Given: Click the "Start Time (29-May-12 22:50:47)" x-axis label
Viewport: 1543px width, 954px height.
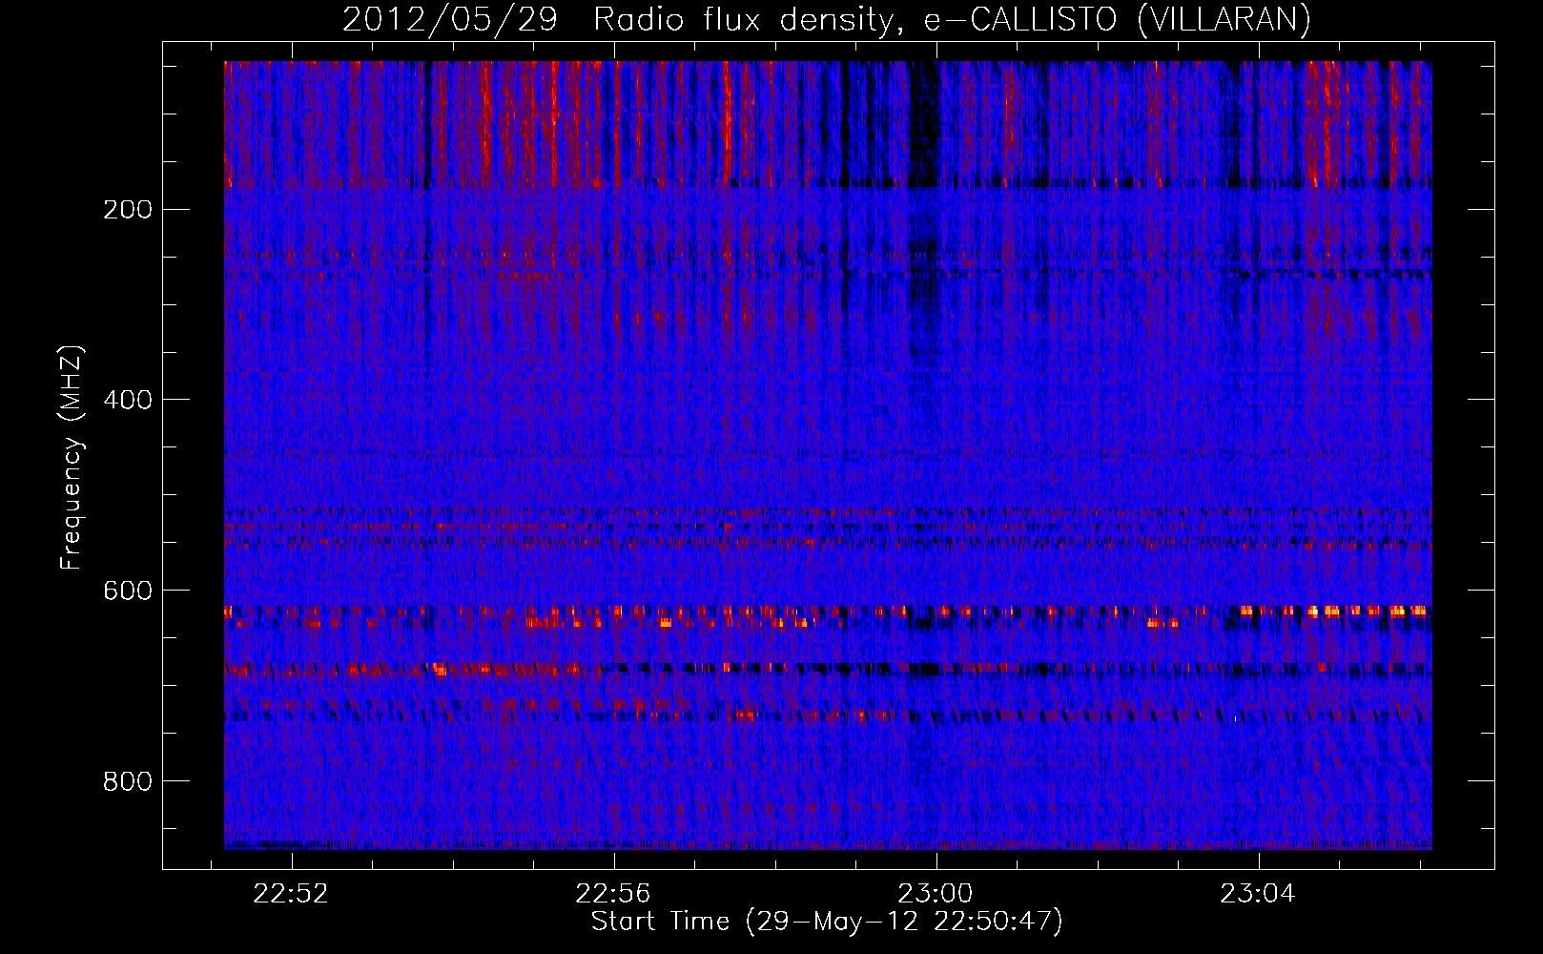Looking at the screenshot, I should coord(827,922).
